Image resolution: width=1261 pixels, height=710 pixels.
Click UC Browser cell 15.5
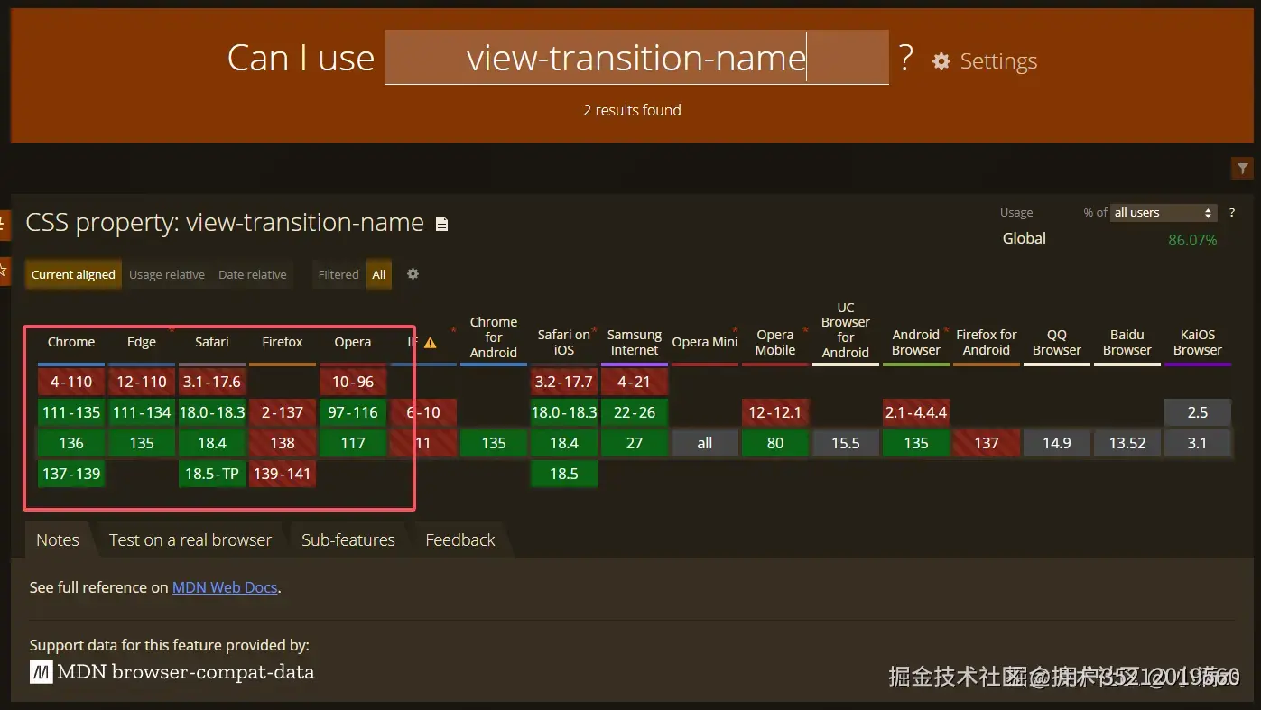(846, 443)
